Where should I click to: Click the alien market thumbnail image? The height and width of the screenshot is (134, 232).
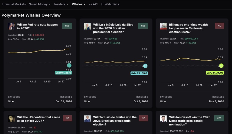point(11,119)
